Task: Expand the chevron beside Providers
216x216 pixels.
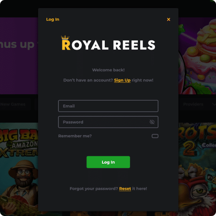Action: click(x=214, y=104)
